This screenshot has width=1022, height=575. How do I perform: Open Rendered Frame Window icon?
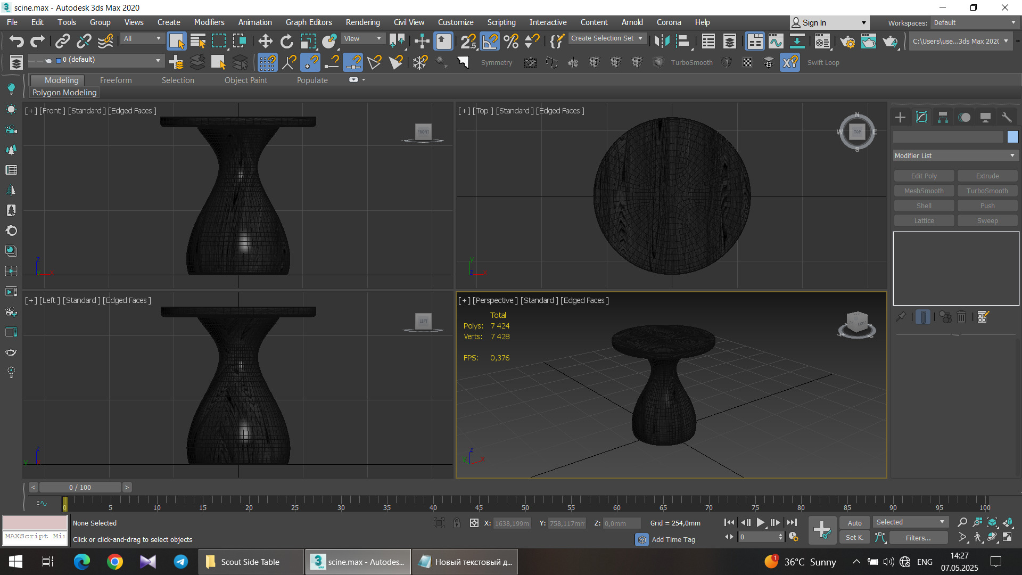click(869, 41)
